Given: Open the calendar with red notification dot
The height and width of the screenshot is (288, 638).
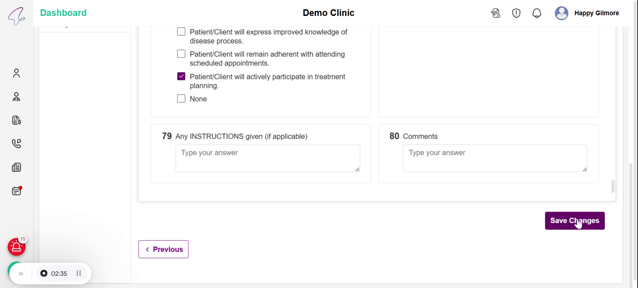Looking at the screenshot, I should pyautogui.click(x=16, y=191).
